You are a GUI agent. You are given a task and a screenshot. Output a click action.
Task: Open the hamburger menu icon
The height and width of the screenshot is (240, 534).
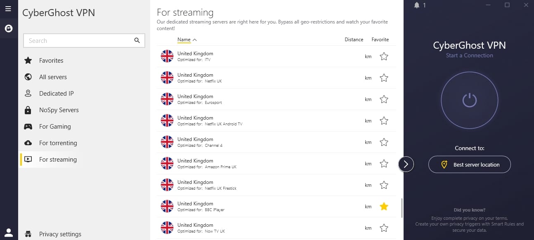pyautogui.click(x=8, y=8)
